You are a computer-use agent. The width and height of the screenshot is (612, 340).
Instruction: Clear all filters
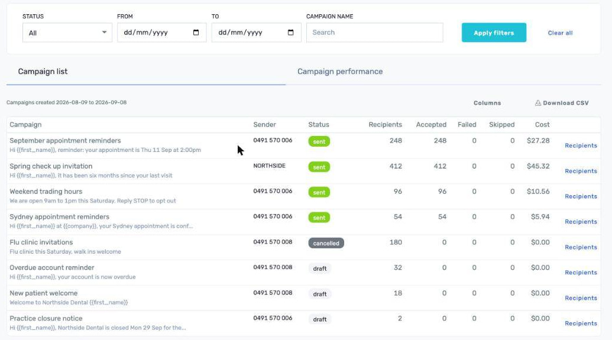560,33
